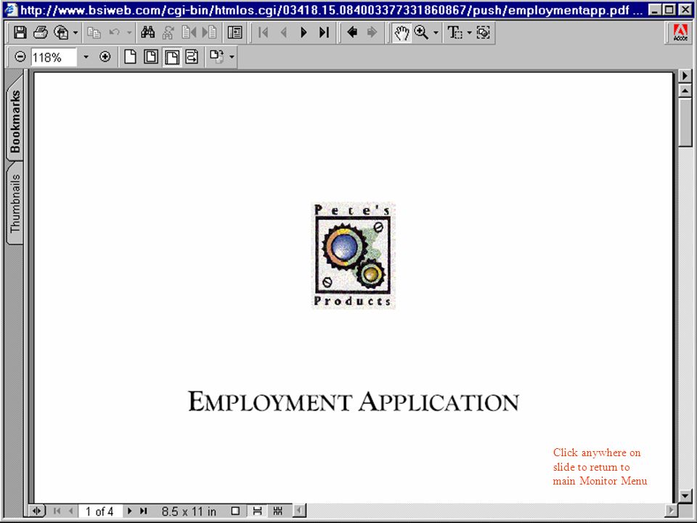Switch to Continuous page layout
This screenshot has width=697, height=523.
click(257, 511)
